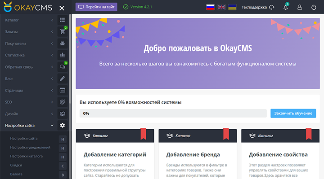Open the Заказы sidebar menu item
This screenshot has width=324, height=179.
coord(11,32)
